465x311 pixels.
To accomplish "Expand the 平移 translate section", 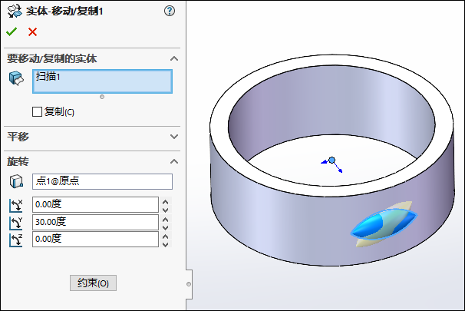I will tap(174, 137).
